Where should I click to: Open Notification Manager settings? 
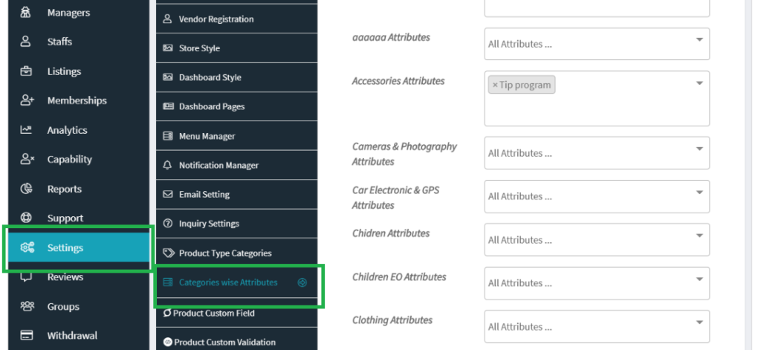236,165
